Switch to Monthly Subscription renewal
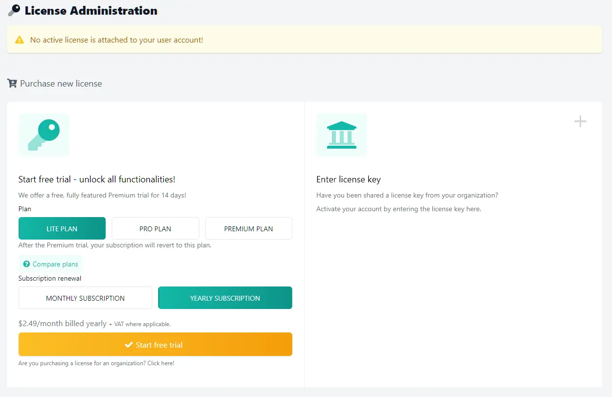This screenshot has width=612, height=397. (x=85, y=298)
